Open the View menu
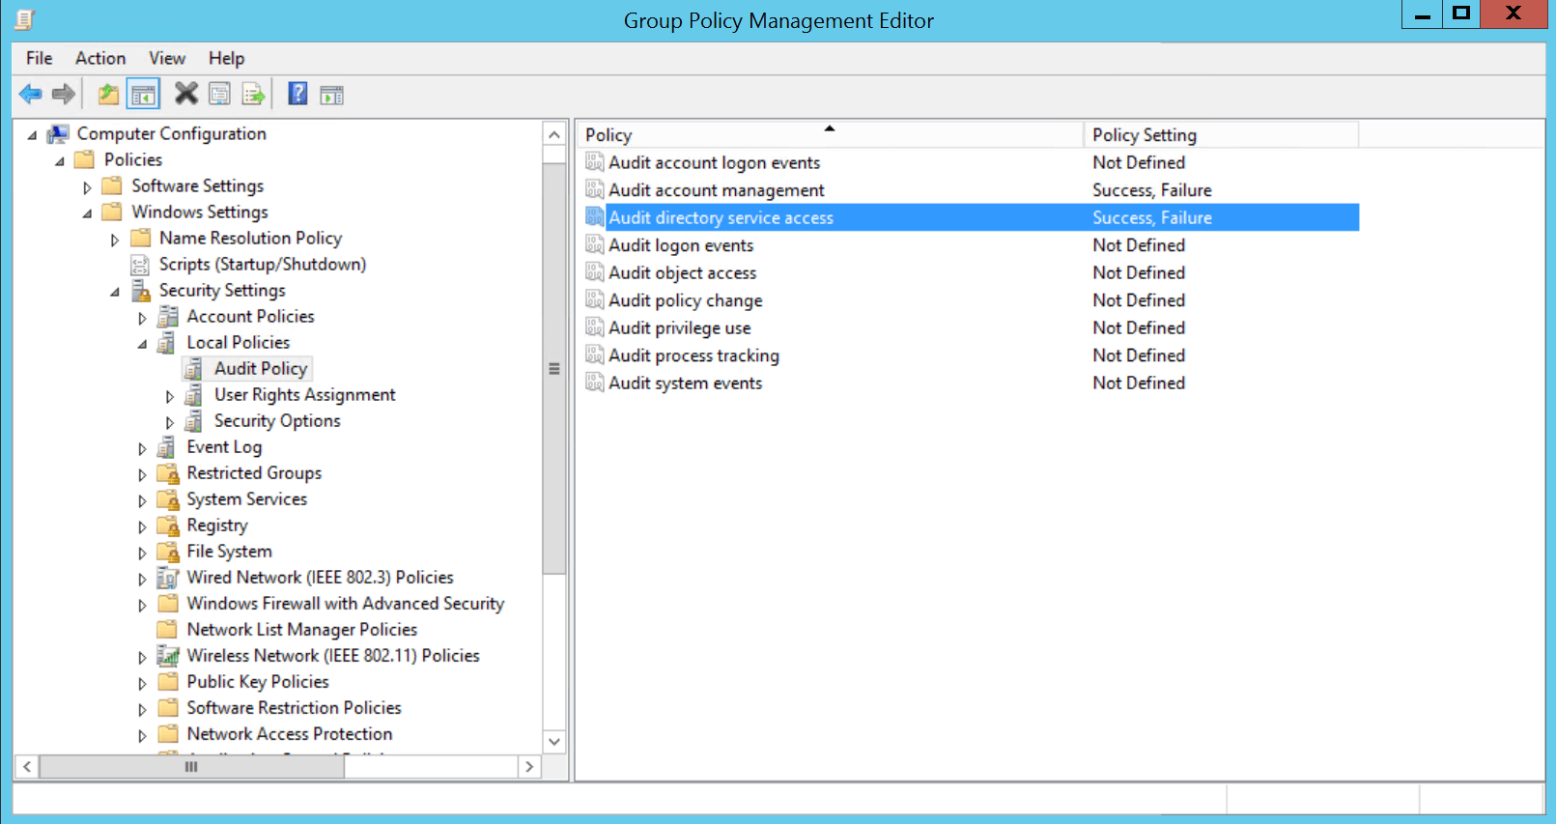 tap(167, 58)
